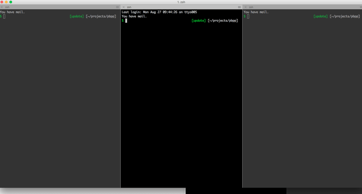Click the red window close button

coord(2,2)
